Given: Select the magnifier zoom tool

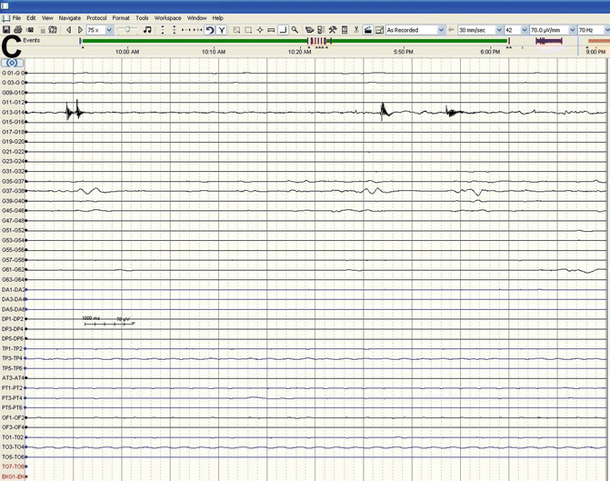Looking at the screenshot, I should click(295, 30).
